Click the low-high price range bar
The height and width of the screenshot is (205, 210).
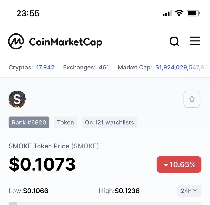click(x=105, y=203)
